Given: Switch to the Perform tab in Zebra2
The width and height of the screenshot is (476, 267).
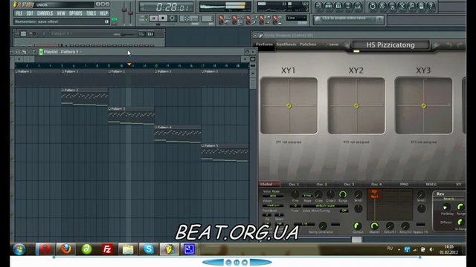Looking at the screenshot, I should tap(264, 44).
